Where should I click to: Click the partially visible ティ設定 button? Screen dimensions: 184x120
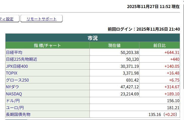coord(7,19)
